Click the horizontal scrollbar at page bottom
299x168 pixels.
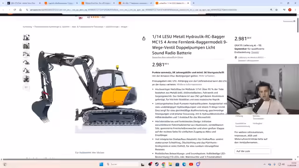click(148, 159)
